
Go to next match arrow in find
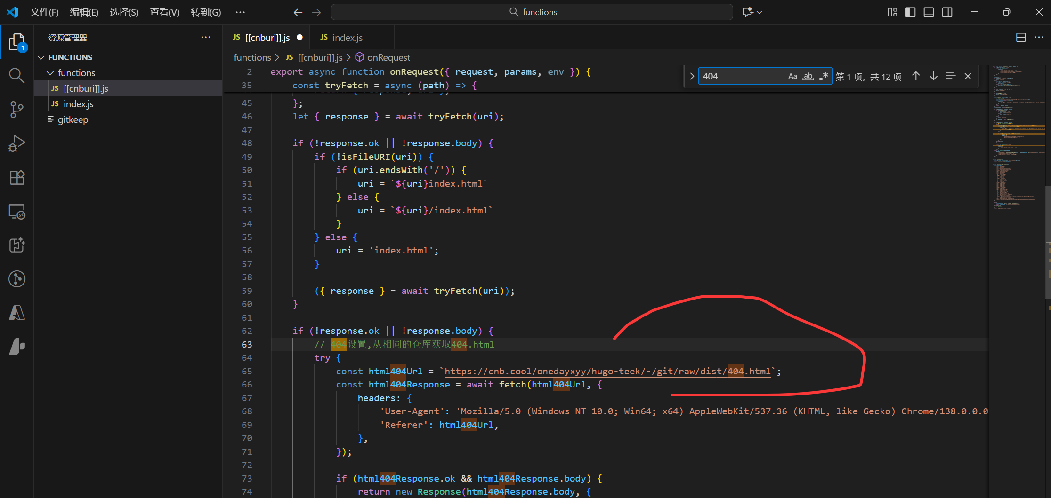(933, 76)
